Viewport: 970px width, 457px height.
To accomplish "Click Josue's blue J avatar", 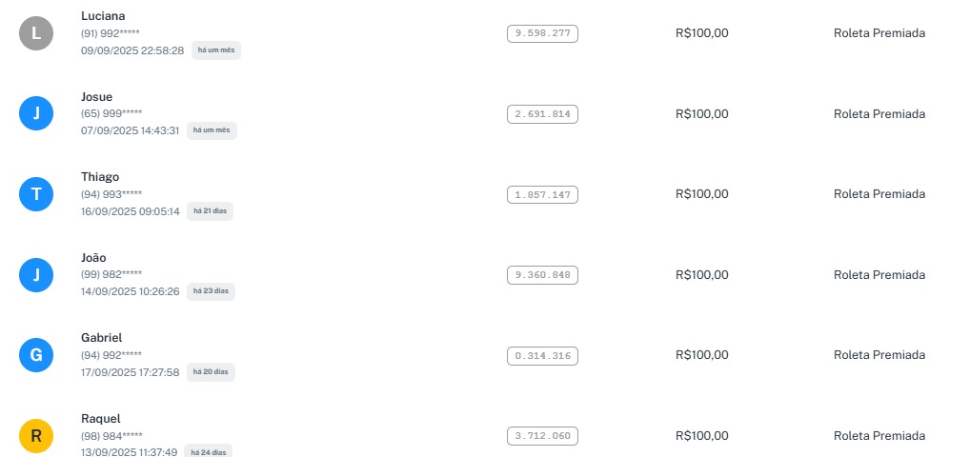I will click(x=36, y=114).
